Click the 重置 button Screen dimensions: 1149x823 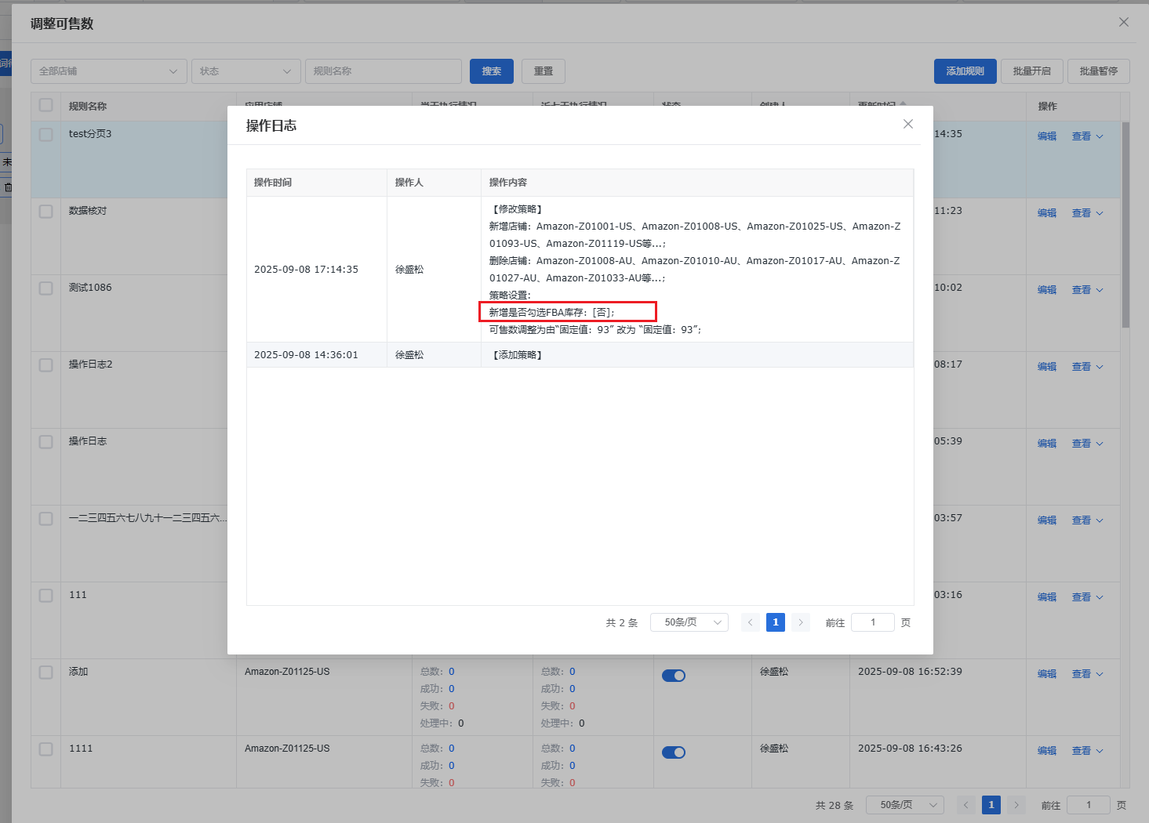[x=544, y=71]
